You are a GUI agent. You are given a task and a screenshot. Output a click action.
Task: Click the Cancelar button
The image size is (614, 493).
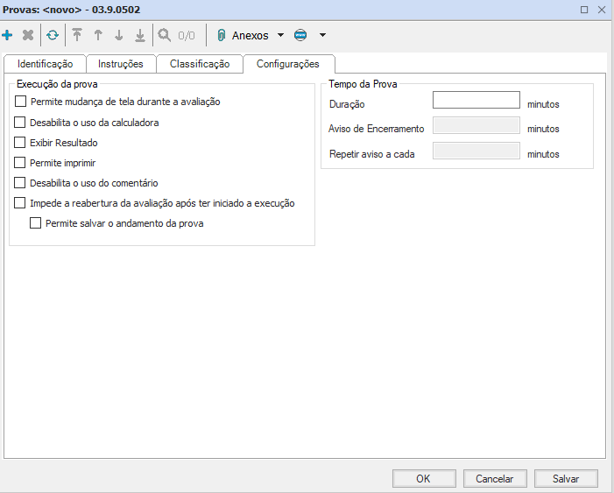coord(494,479)
